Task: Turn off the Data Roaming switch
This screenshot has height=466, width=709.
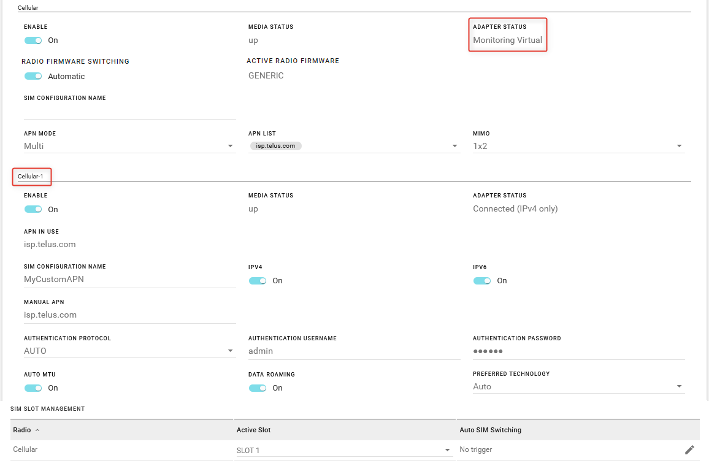Action: pyautogui.click(x=258, y=388)
